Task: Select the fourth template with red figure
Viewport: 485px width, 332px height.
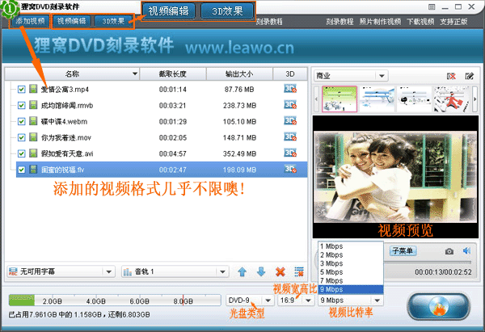Action: tap(451, 99)
